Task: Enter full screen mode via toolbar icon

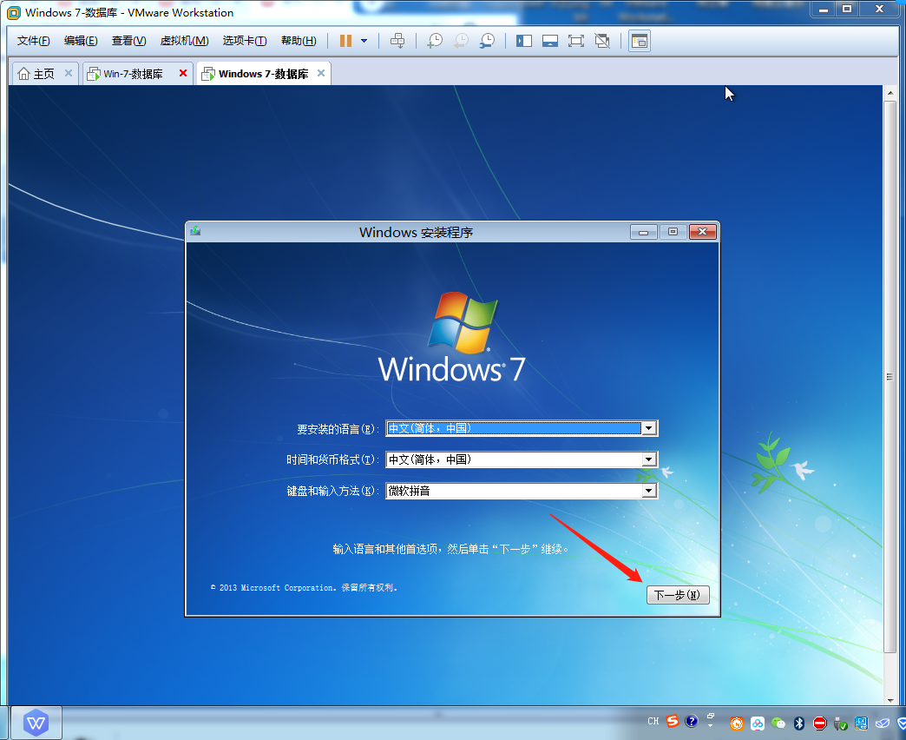Action: pyautogui.click(x=576, y=41)
